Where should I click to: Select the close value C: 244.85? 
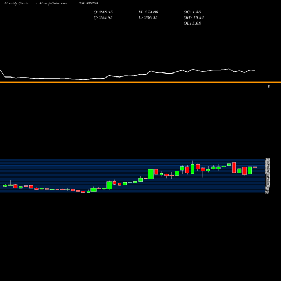103,18
